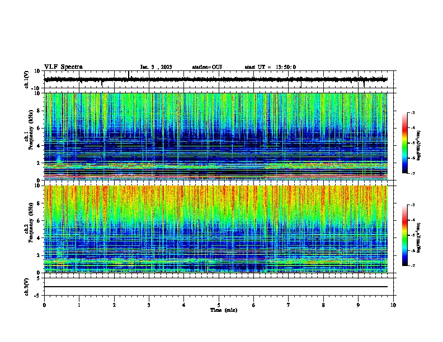
Task: Click the lower PSD color scale bar
Action: [x=404, y=235]
